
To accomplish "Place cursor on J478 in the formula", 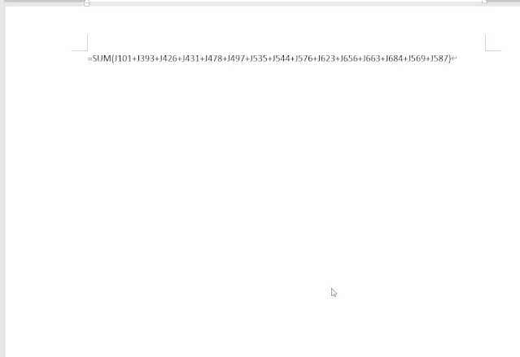I will point(213,59).
